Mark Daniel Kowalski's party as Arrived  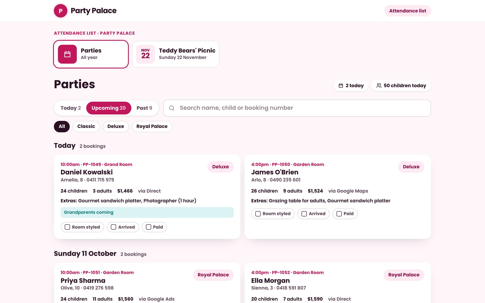pos(123,227)
